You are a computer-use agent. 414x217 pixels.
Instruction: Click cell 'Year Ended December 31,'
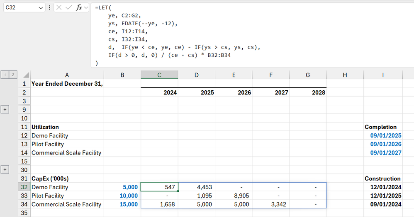pos(67,84)
